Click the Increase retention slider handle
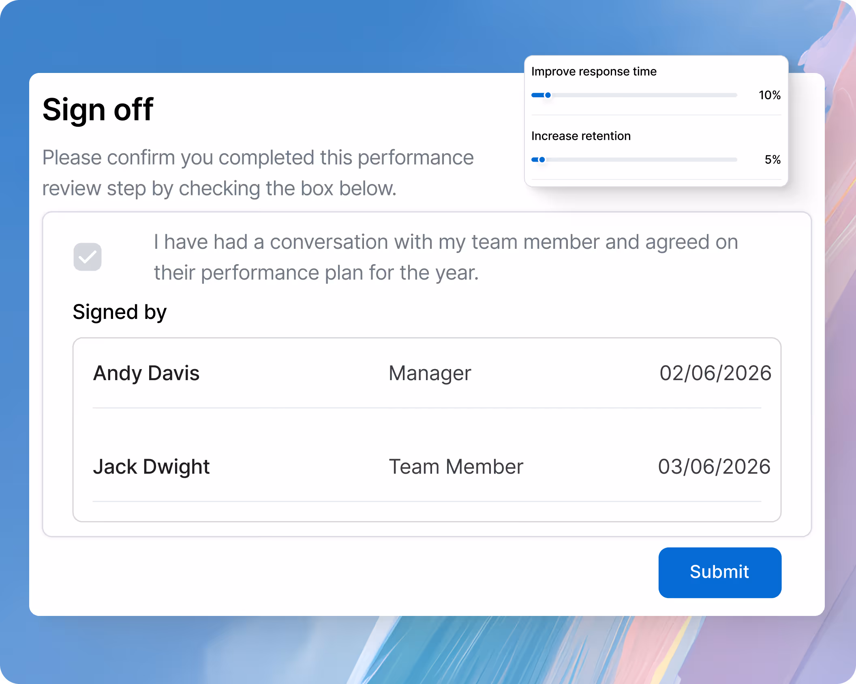This screenshot has height=684, width=856. tap(542, 160)
